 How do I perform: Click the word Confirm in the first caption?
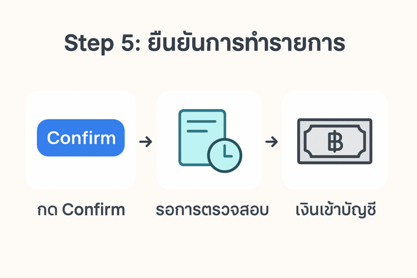93,210
